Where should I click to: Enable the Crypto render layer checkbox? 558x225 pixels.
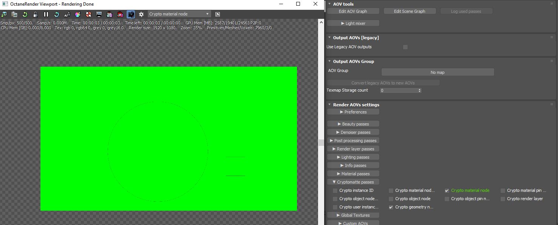click(503, 199)
